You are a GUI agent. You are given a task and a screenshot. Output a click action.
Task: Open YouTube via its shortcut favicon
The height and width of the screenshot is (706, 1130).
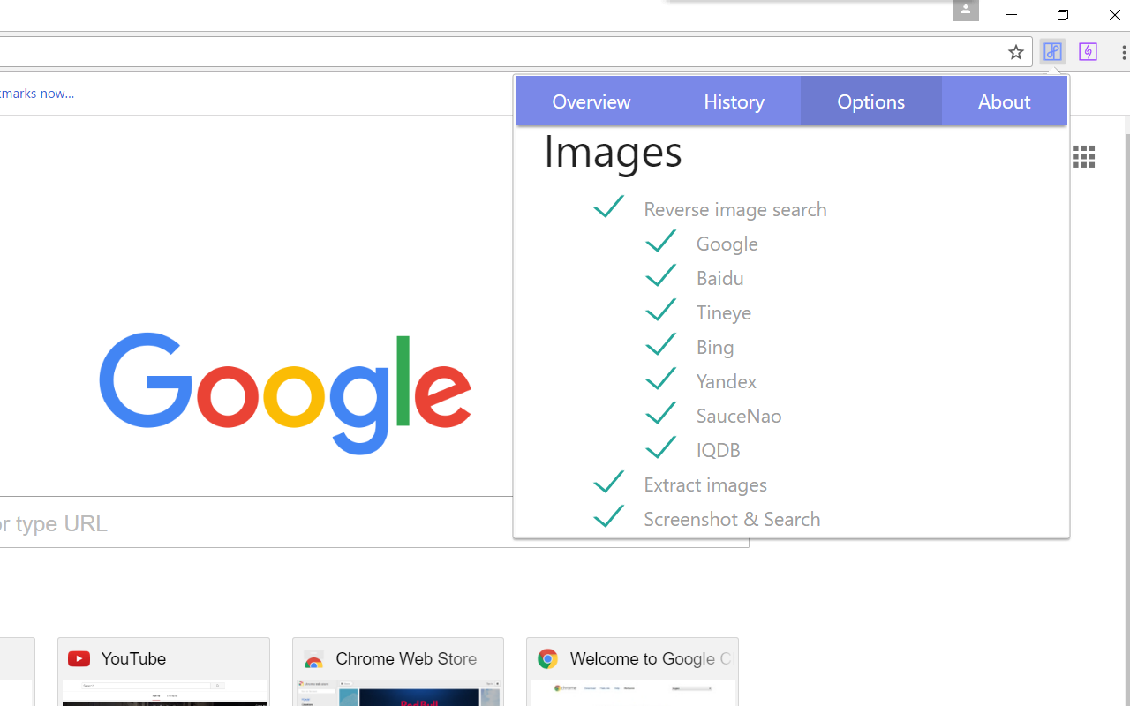[x=79, y=658]
